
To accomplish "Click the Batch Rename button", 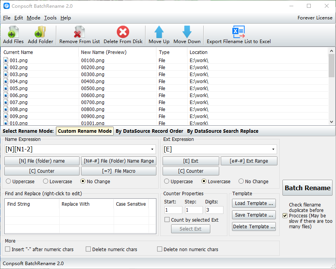I will coord(307,188).
